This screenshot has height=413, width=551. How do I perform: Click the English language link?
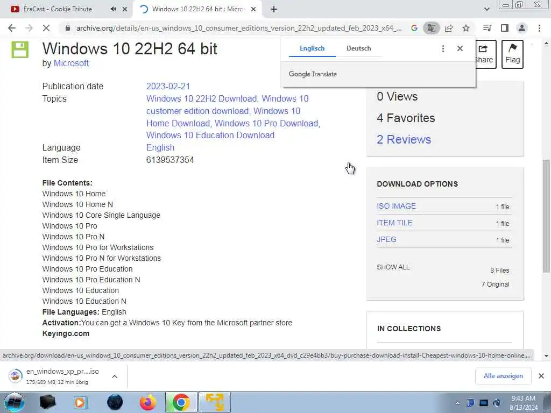160,147
